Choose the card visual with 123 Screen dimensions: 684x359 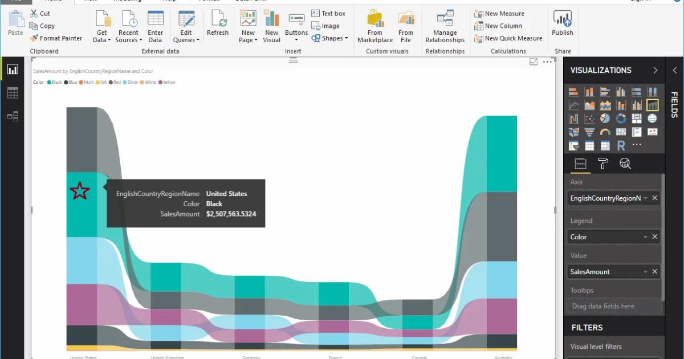[621, 132]
